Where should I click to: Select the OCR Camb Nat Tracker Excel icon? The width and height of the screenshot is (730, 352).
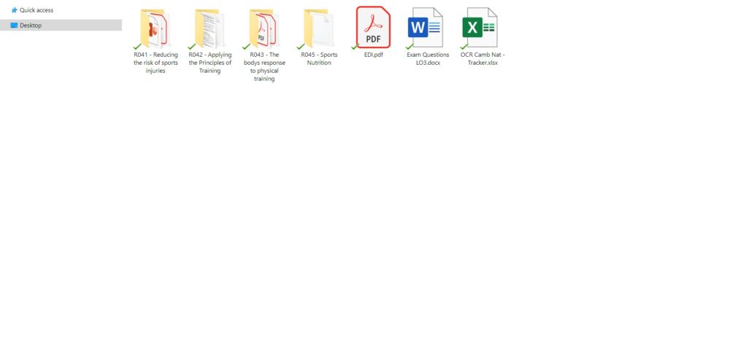click(481, 28)
